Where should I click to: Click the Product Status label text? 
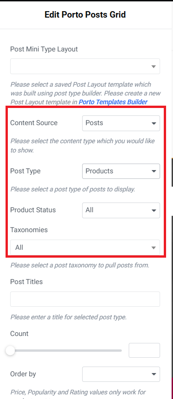click(x=33, y=210)
